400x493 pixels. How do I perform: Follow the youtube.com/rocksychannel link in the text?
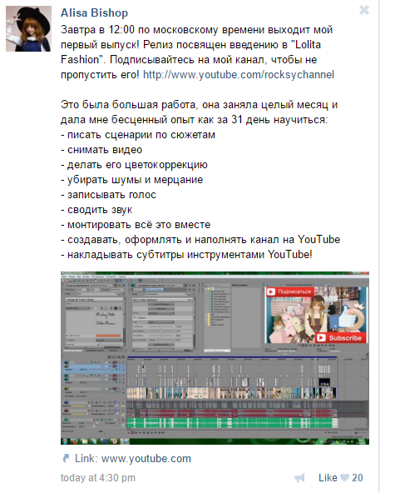[239, 74]
